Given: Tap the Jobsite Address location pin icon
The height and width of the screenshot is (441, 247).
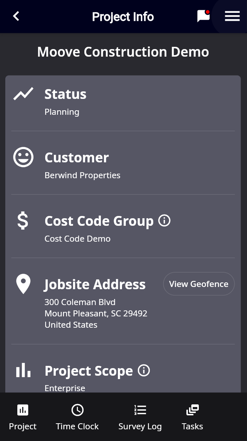Looking at the screenshot, I should click(x=23, y=284).
